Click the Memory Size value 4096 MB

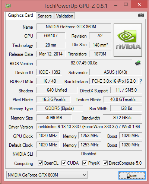coord(54,118)
